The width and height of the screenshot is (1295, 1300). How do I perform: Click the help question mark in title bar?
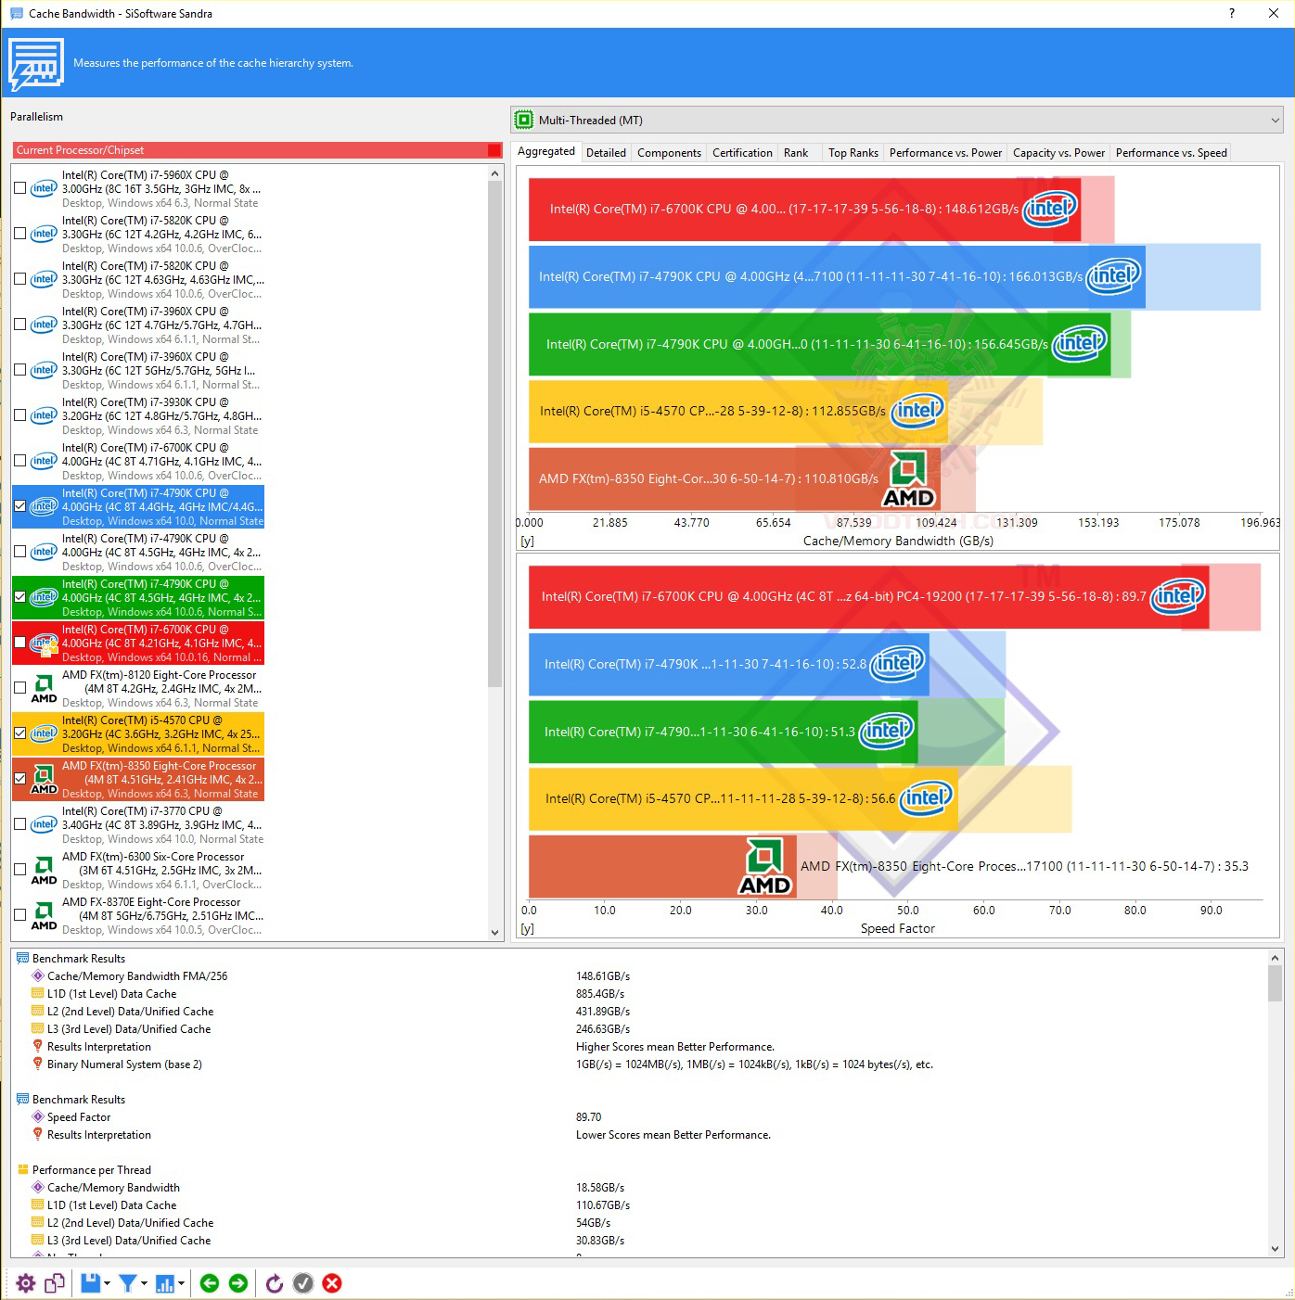click(x=1232, y=13)
